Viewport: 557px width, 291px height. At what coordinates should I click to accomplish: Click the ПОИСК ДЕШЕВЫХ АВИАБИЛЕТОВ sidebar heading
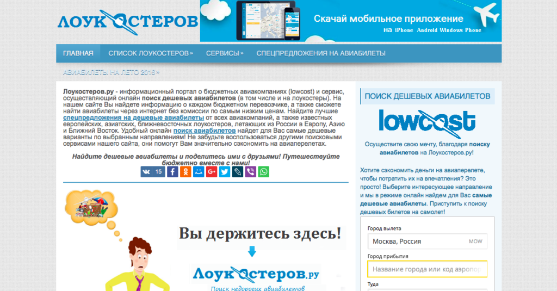pyautogui.click(x=428, y=96)
